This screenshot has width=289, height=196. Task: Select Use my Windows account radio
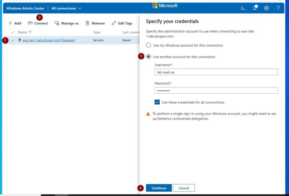point(148,45)
